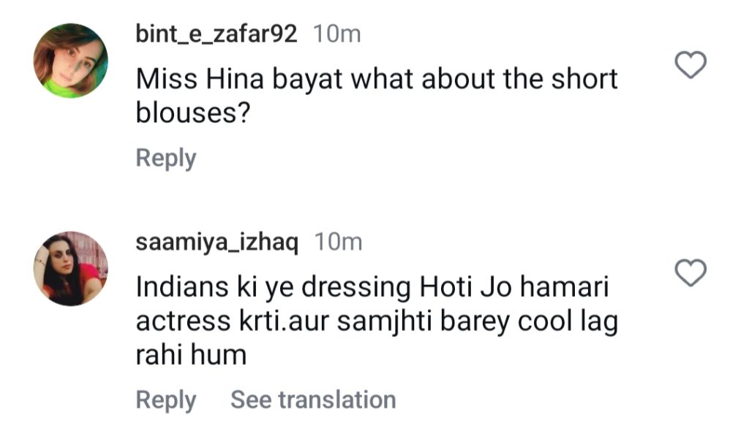Click the words 'short' in Hina bayat comment
The height and width of the screenshot is (434, 749).
[x=584, y=79]
